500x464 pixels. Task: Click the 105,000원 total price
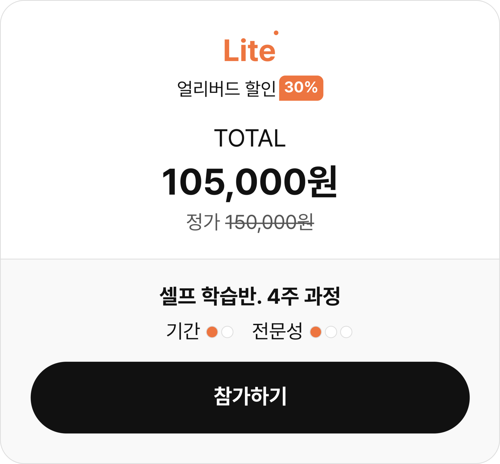[249, 182]
